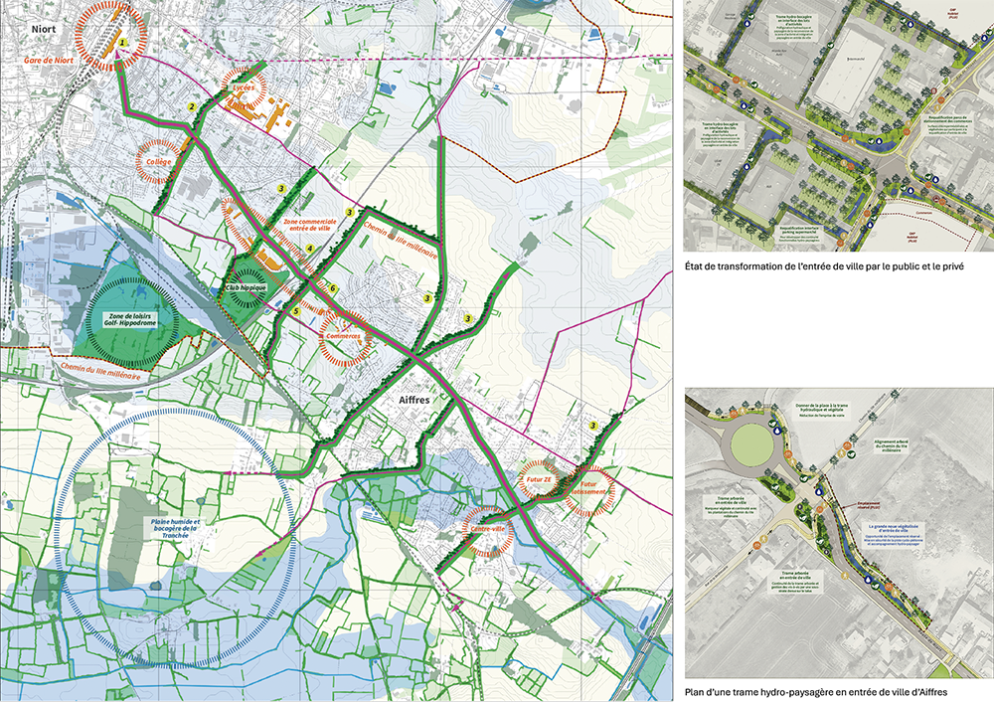The height and width of the screenshot is (702, 994).
Task: Click the 'Commerces' circle label on main map
Action: 343,336
